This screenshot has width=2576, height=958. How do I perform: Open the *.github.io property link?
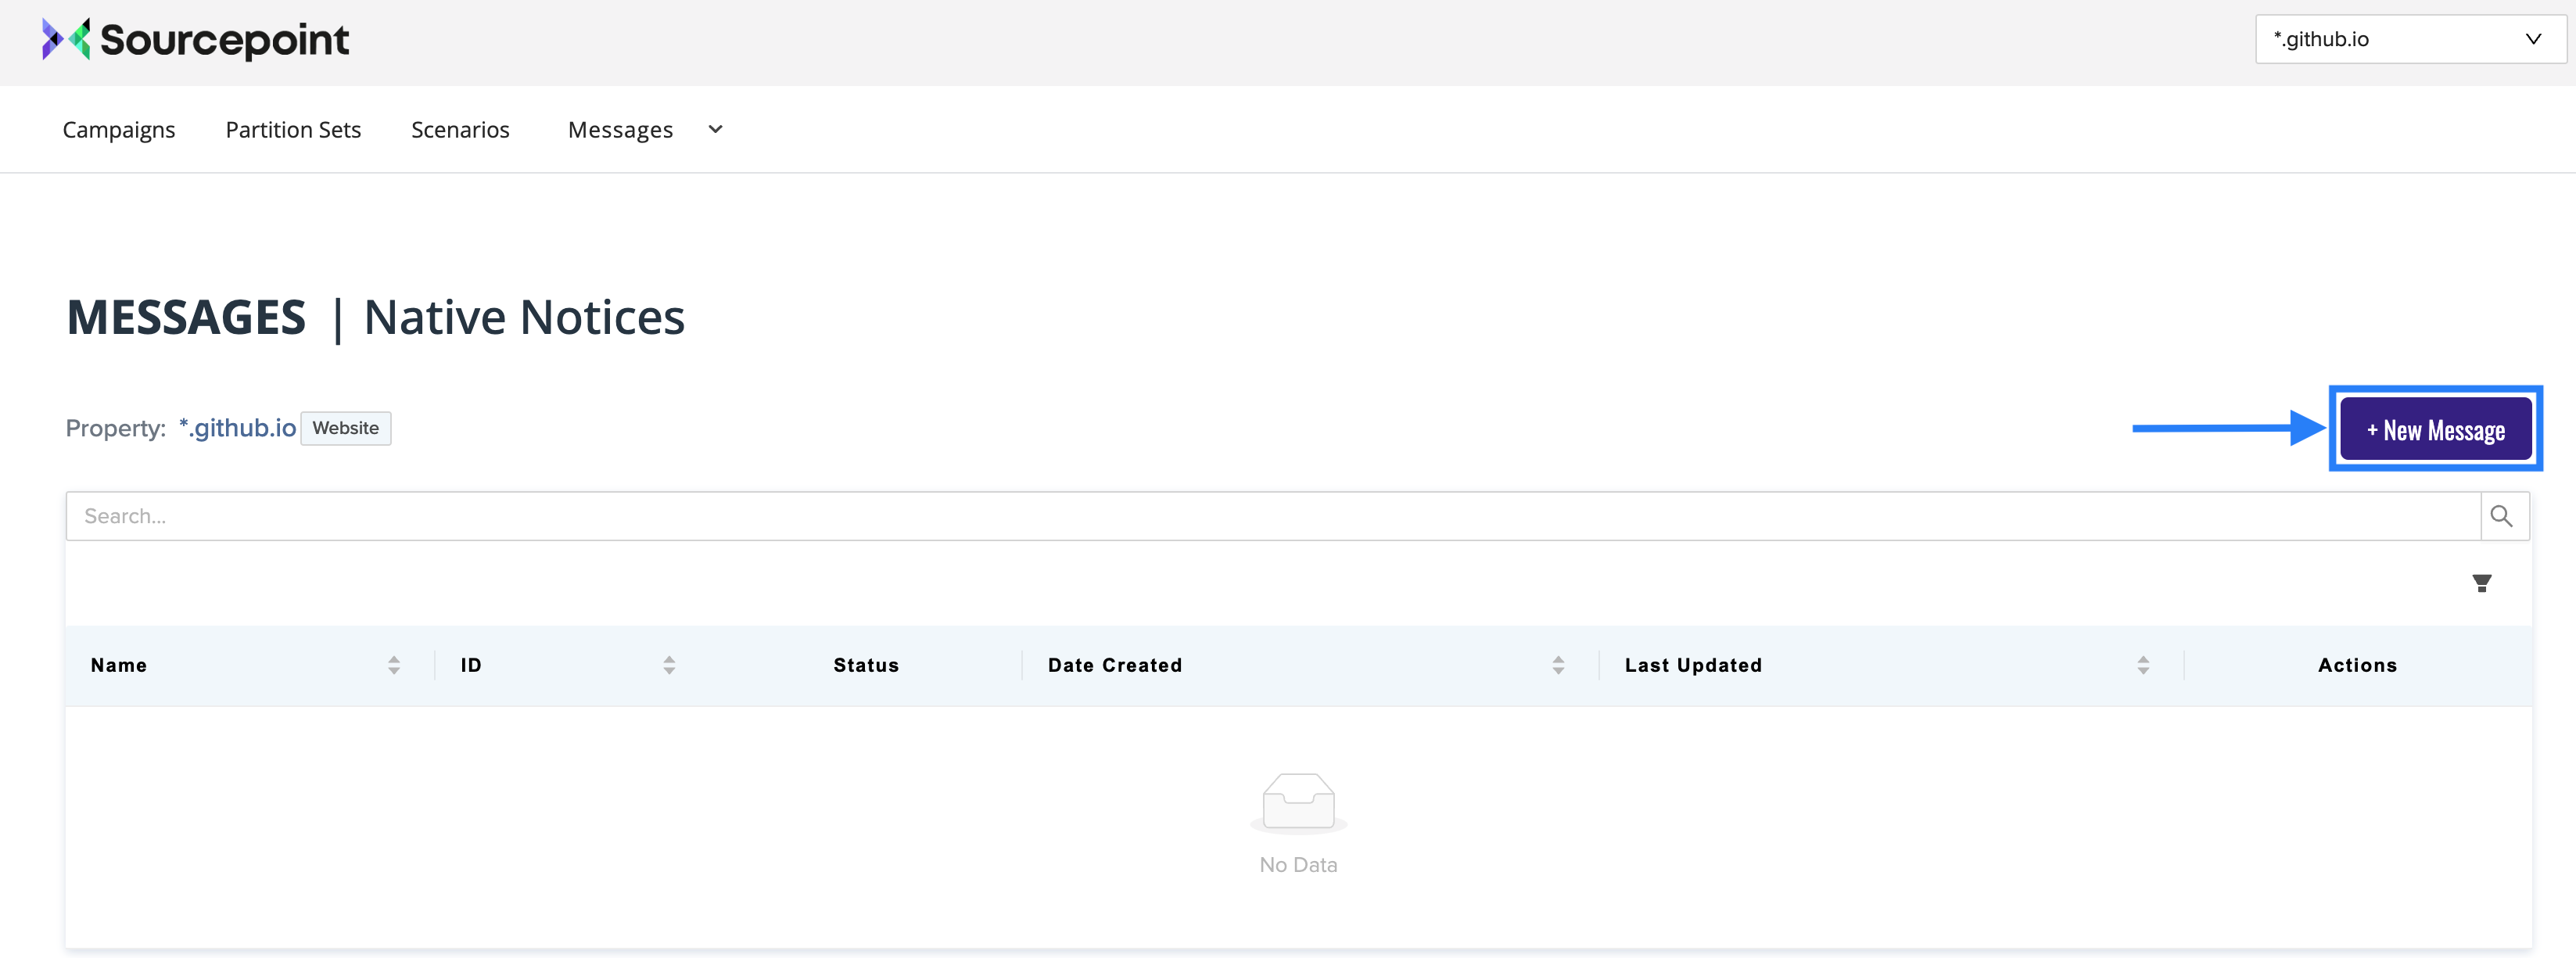point(237,427)
